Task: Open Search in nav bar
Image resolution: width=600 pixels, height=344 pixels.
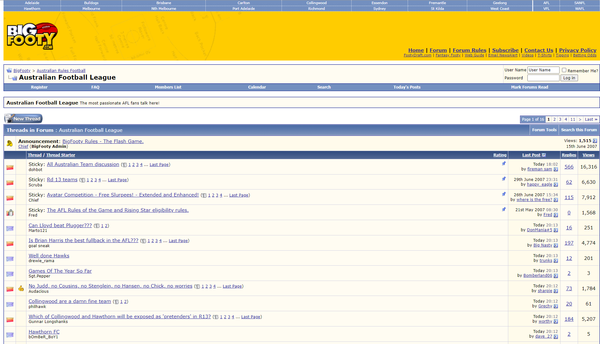Action: 324,87
